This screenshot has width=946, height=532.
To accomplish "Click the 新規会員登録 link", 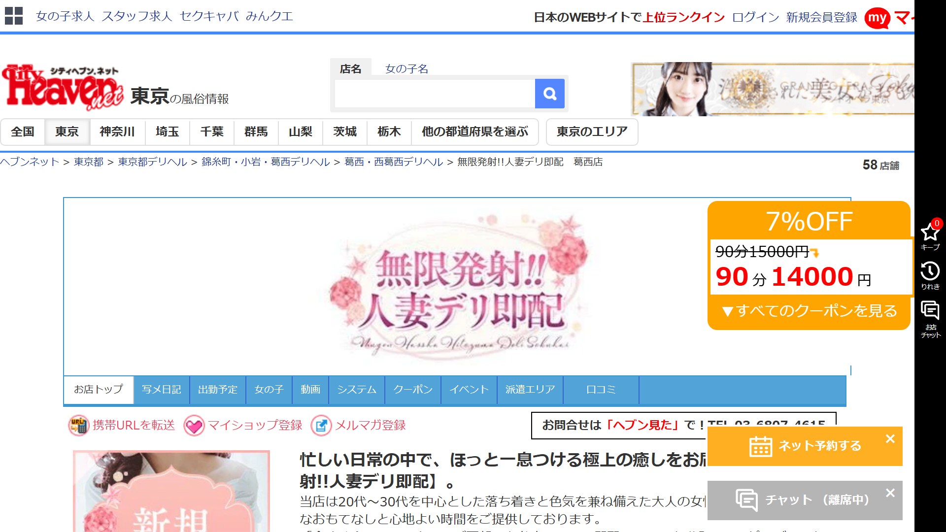I will tap(822, 17).
